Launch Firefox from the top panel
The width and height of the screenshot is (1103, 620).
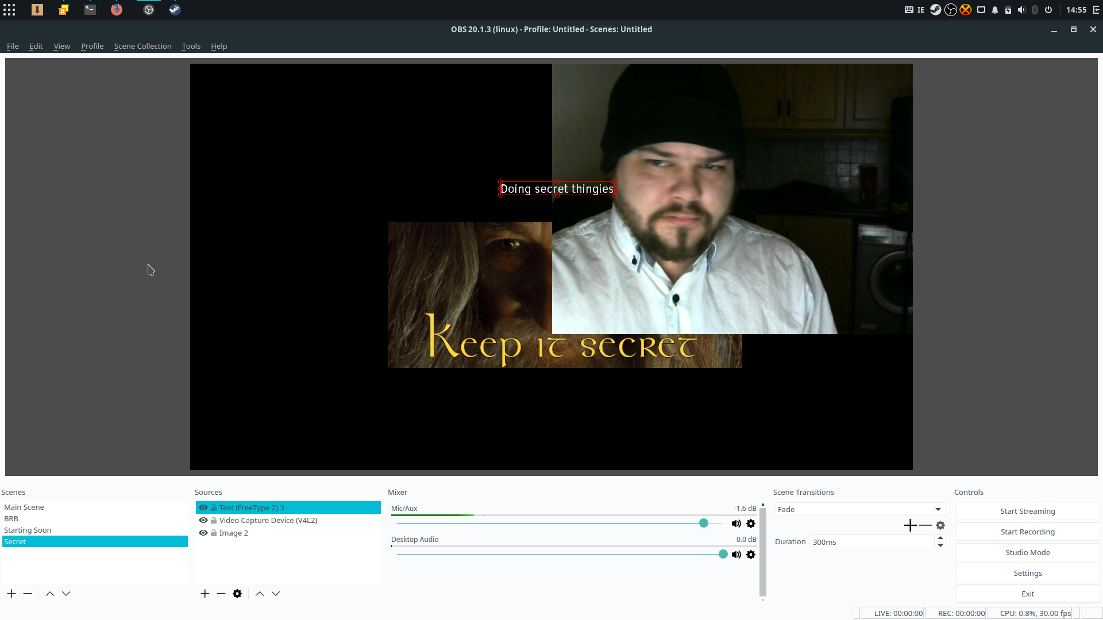pyautogui.click(x=117, y=10)
